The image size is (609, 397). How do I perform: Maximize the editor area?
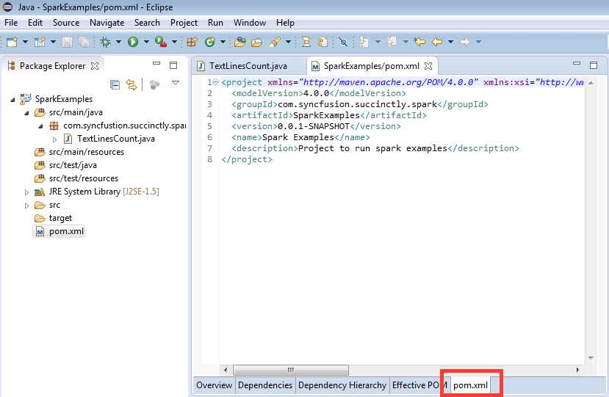(594, 65)
